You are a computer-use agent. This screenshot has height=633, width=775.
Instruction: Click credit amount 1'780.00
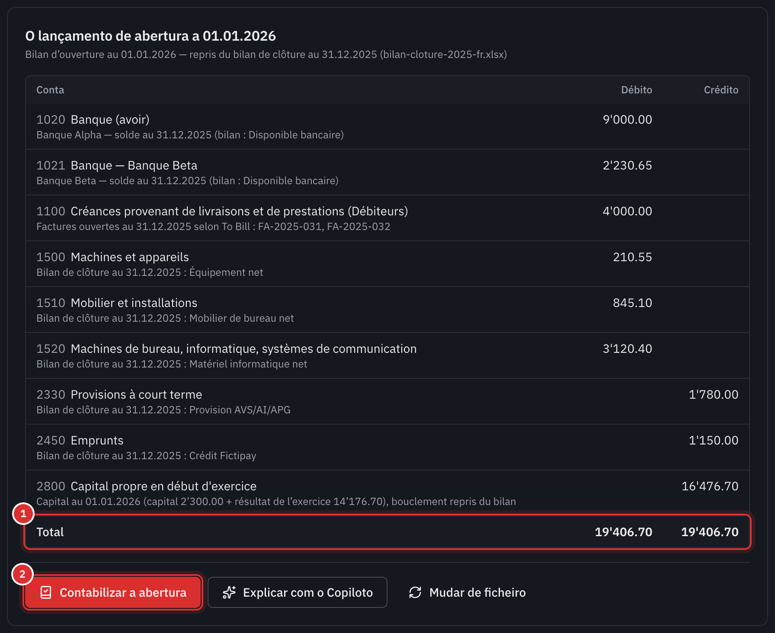(x=714, y=394)
